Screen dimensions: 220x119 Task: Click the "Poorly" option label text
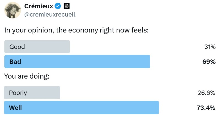click(18, 93)
